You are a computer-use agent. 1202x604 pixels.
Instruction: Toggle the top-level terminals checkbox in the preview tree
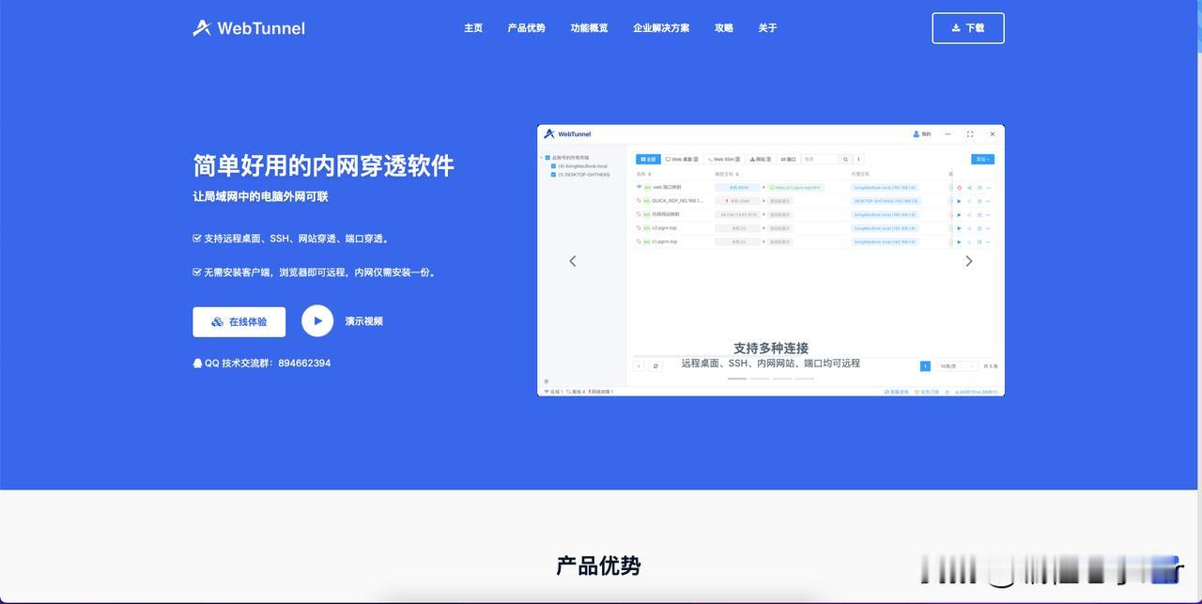[x=547, y=158]
